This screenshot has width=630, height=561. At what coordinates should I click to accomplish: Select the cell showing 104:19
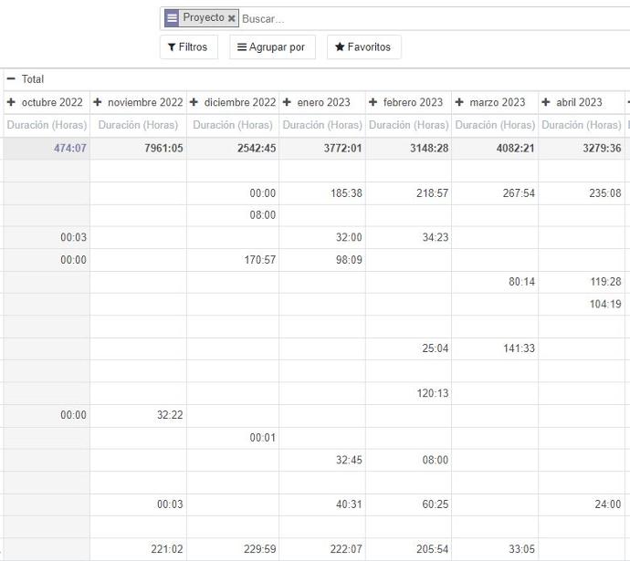point(582,304)
